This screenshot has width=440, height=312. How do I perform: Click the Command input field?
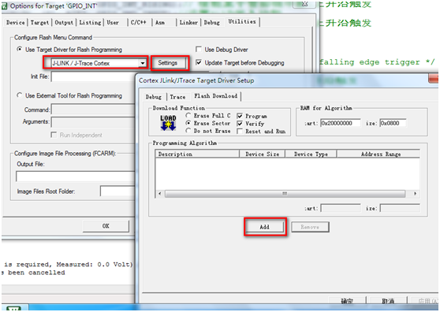[x=94, y=110]
